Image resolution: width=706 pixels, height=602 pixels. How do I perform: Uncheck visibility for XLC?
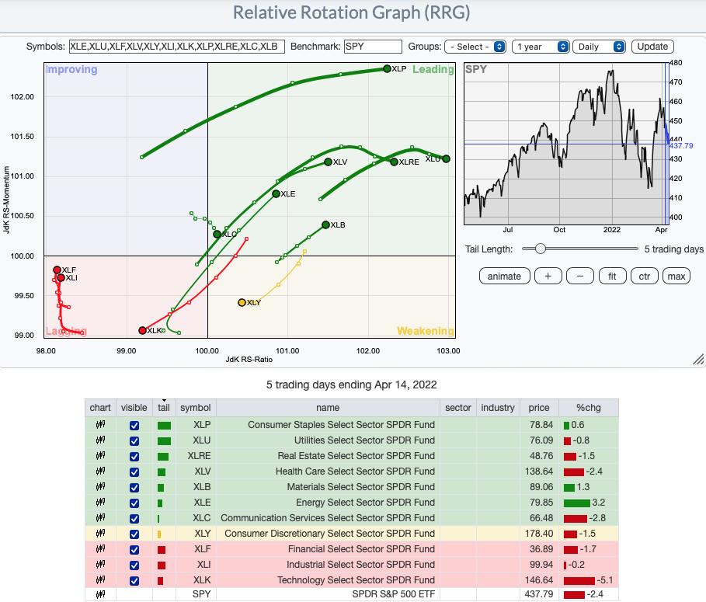tap(134, 519)
